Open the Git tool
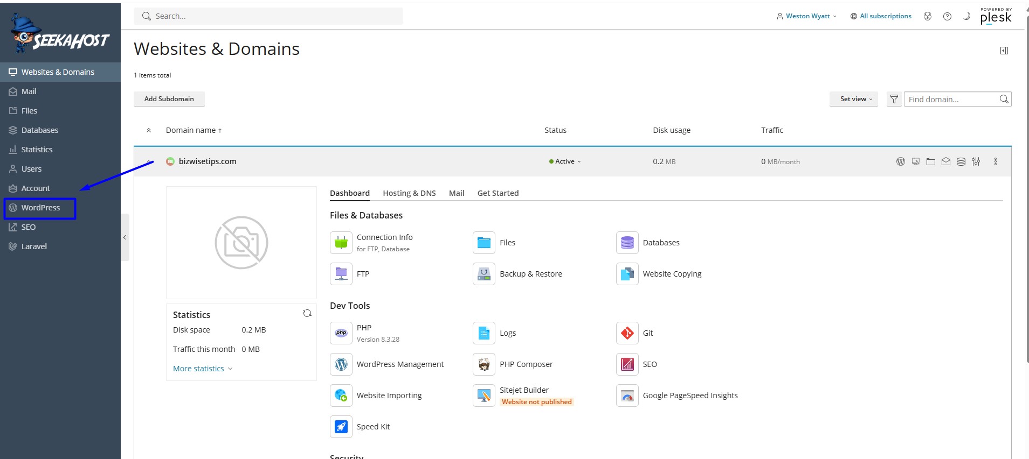The height and width of the screenshot is (459, 1029). (634, 333)
